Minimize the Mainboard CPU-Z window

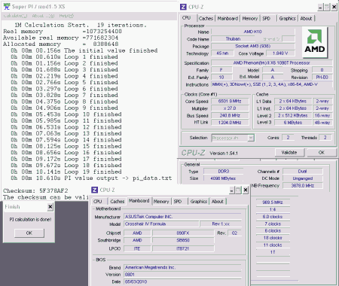tap(232, 190)
